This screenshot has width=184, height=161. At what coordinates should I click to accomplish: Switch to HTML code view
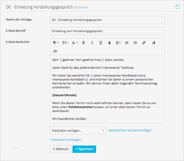pyautogui.click(x=55, y=51)
